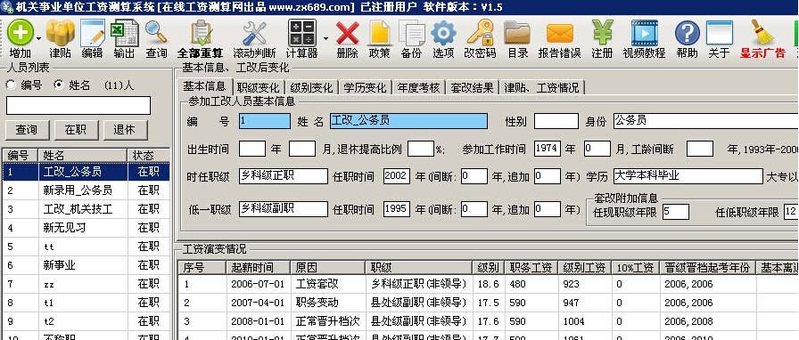Screen dimensions: 799x340
Task: Open the 身份 field showing 公务员
Action: click(706, 121)
